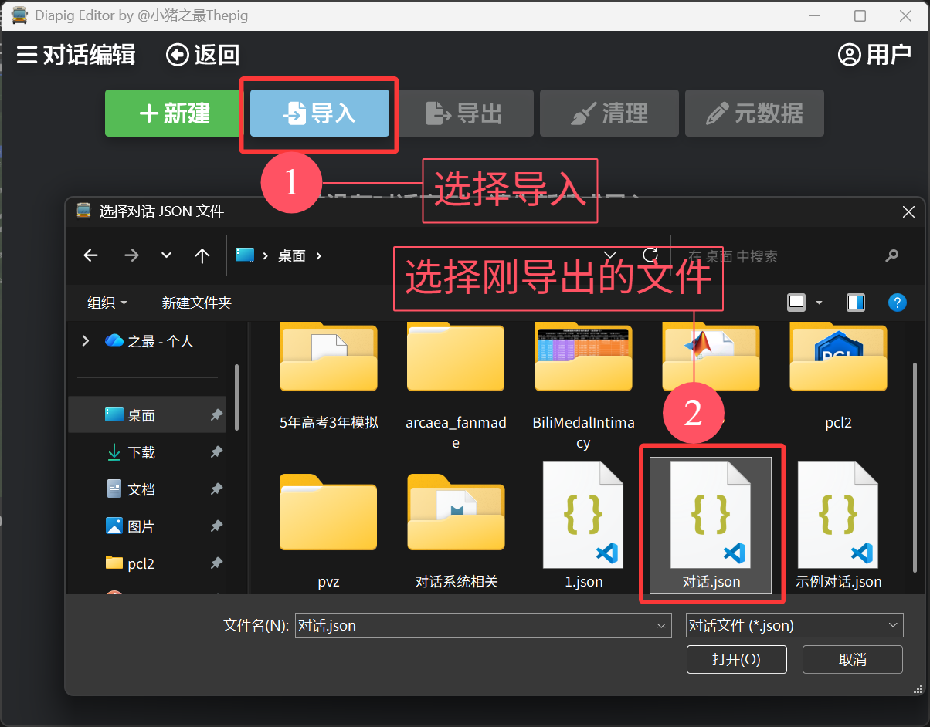Expand the 之最 - 个人 OneDrive node

[x=85, y=340]
